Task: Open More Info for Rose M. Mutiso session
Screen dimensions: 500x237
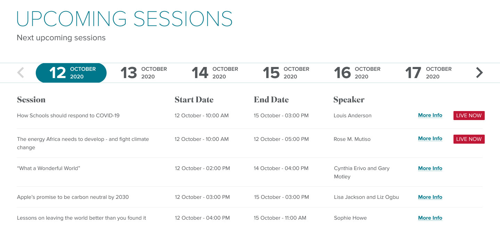Action: tap(430, 138)
